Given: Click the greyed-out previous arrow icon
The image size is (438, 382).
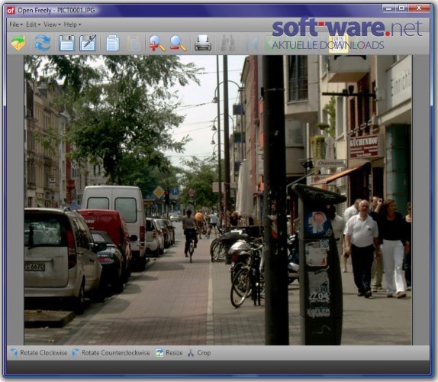Looking at the screenshot, I should [253, 44].
